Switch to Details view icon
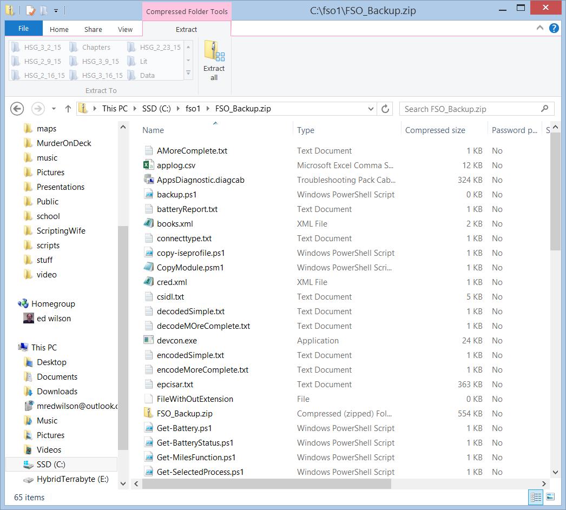 [x=536, y=498]
